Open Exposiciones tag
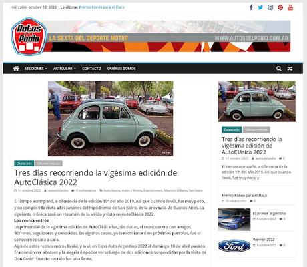Image resolution: width=307 pixels, height=267 pixels. click(x=153, y=190)
